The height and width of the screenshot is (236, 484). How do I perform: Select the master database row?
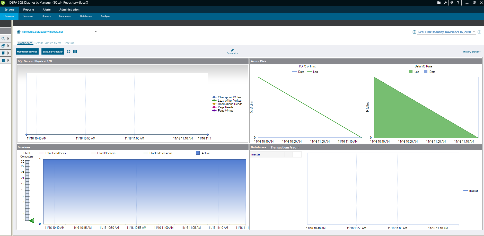pyautogui.click(x=276, y=154)
